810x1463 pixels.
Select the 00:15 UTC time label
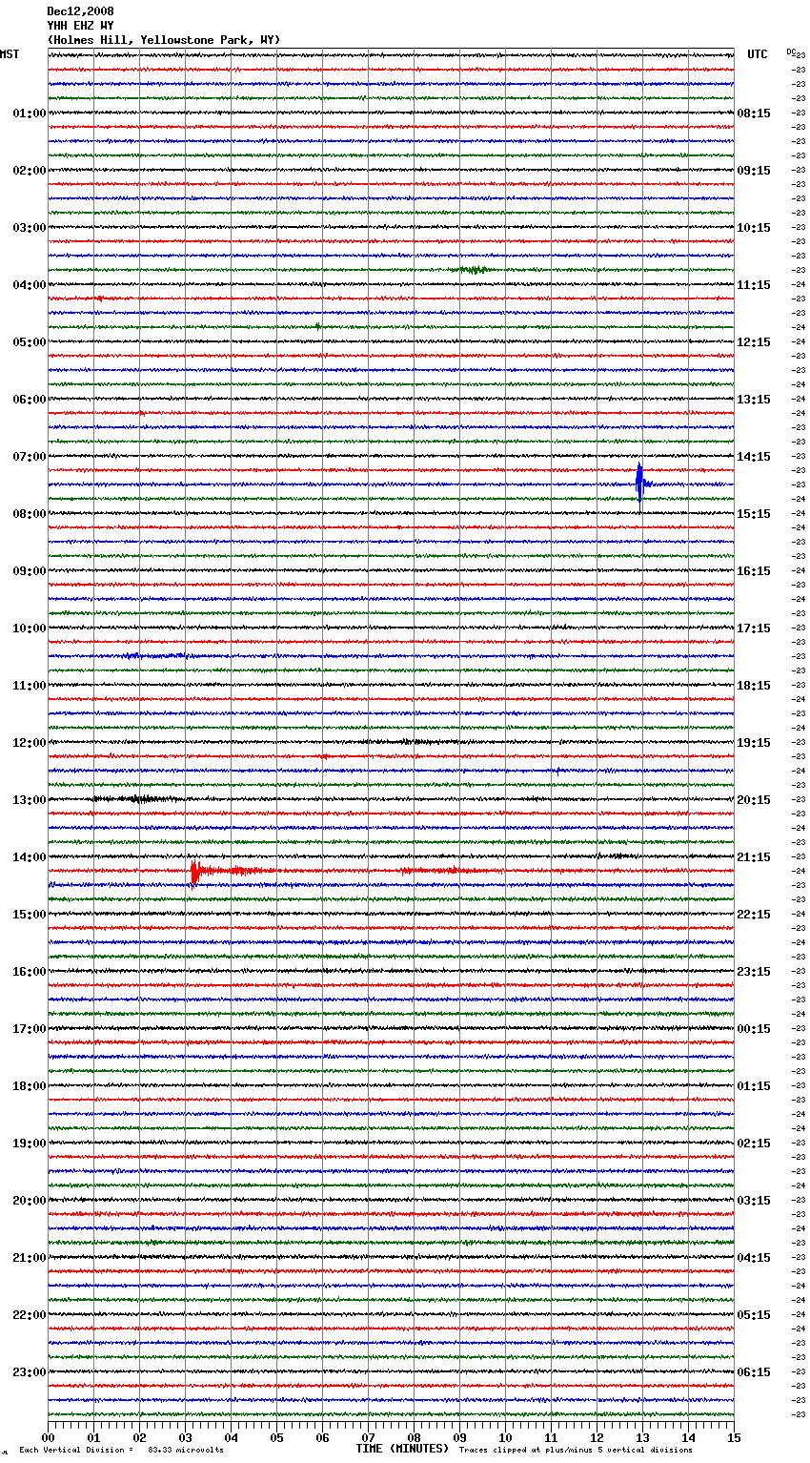click(x=754, y=1029)
